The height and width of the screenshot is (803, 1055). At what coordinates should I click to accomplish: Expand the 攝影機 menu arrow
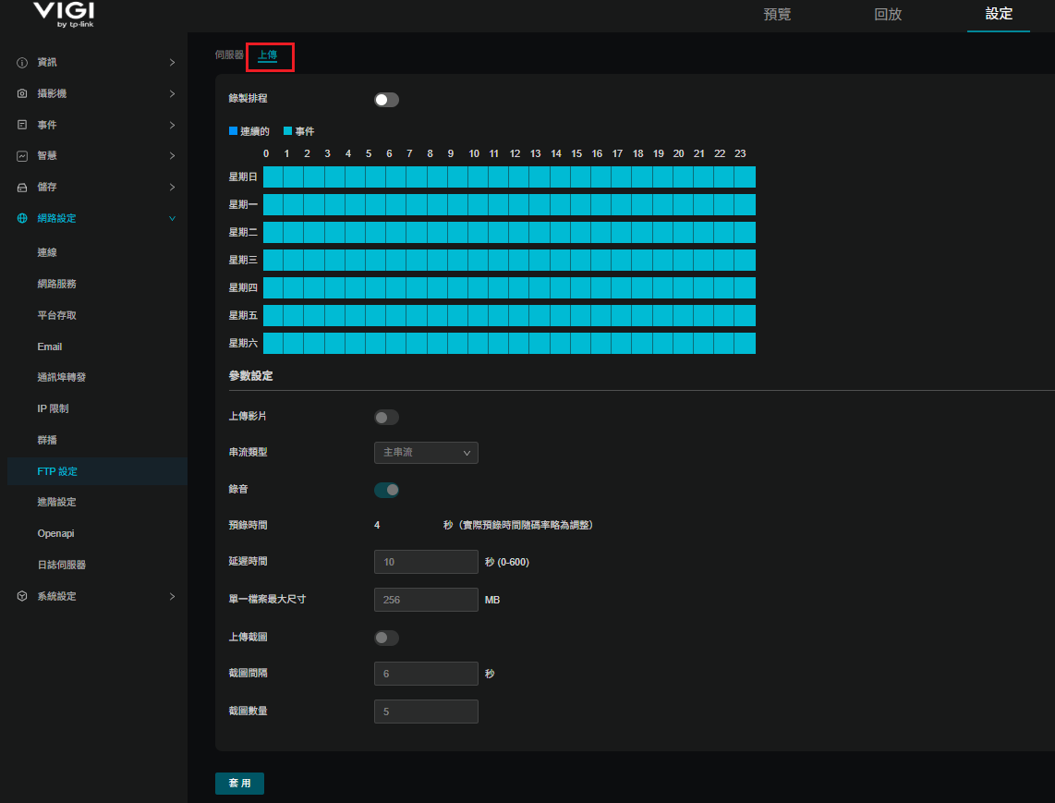pos(172,94)
